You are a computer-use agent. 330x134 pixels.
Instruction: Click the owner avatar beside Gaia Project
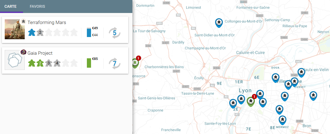[x=23, y=52]
